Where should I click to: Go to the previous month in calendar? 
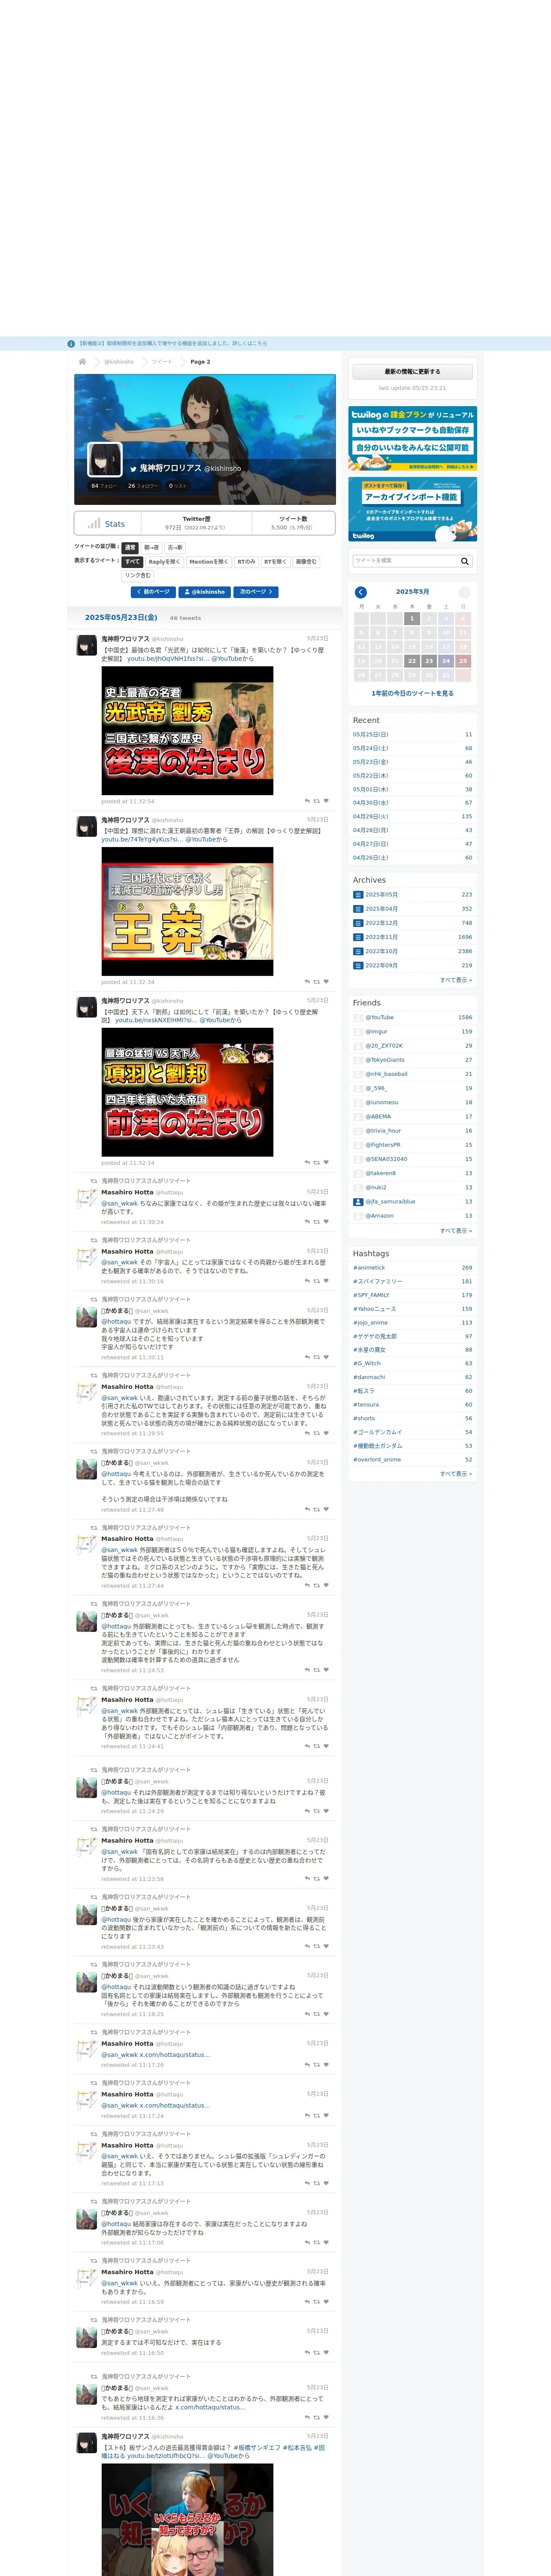(x=361, y=592)
